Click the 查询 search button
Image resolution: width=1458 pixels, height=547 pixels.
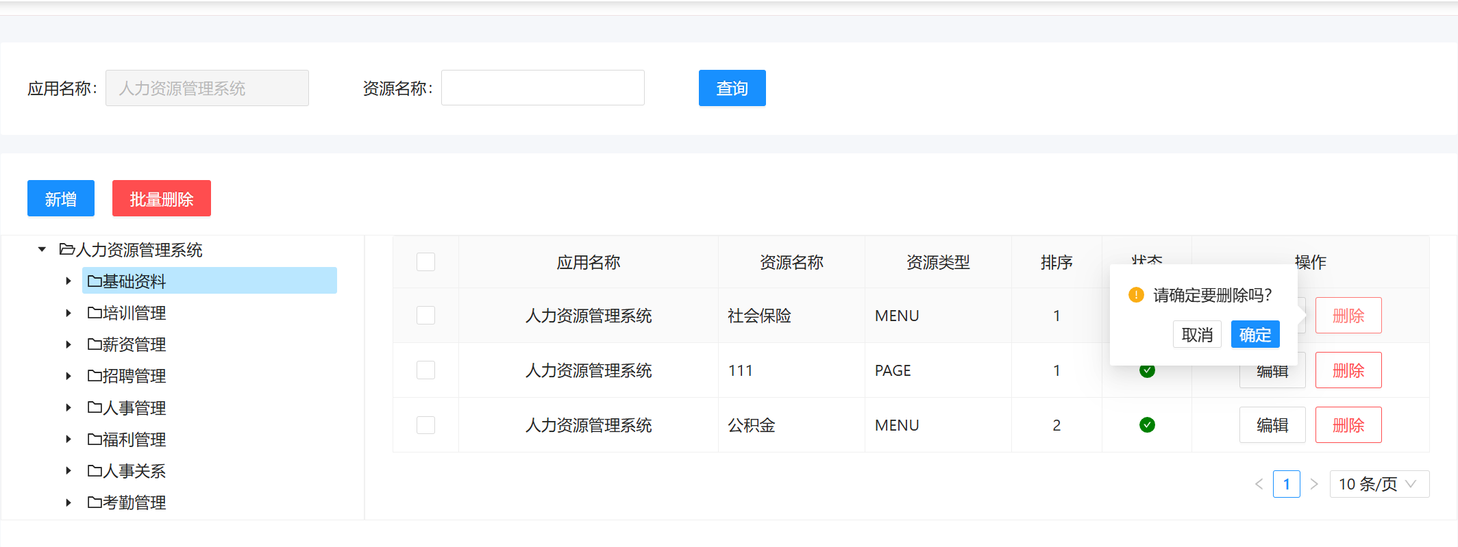click(x=732, y=88)
